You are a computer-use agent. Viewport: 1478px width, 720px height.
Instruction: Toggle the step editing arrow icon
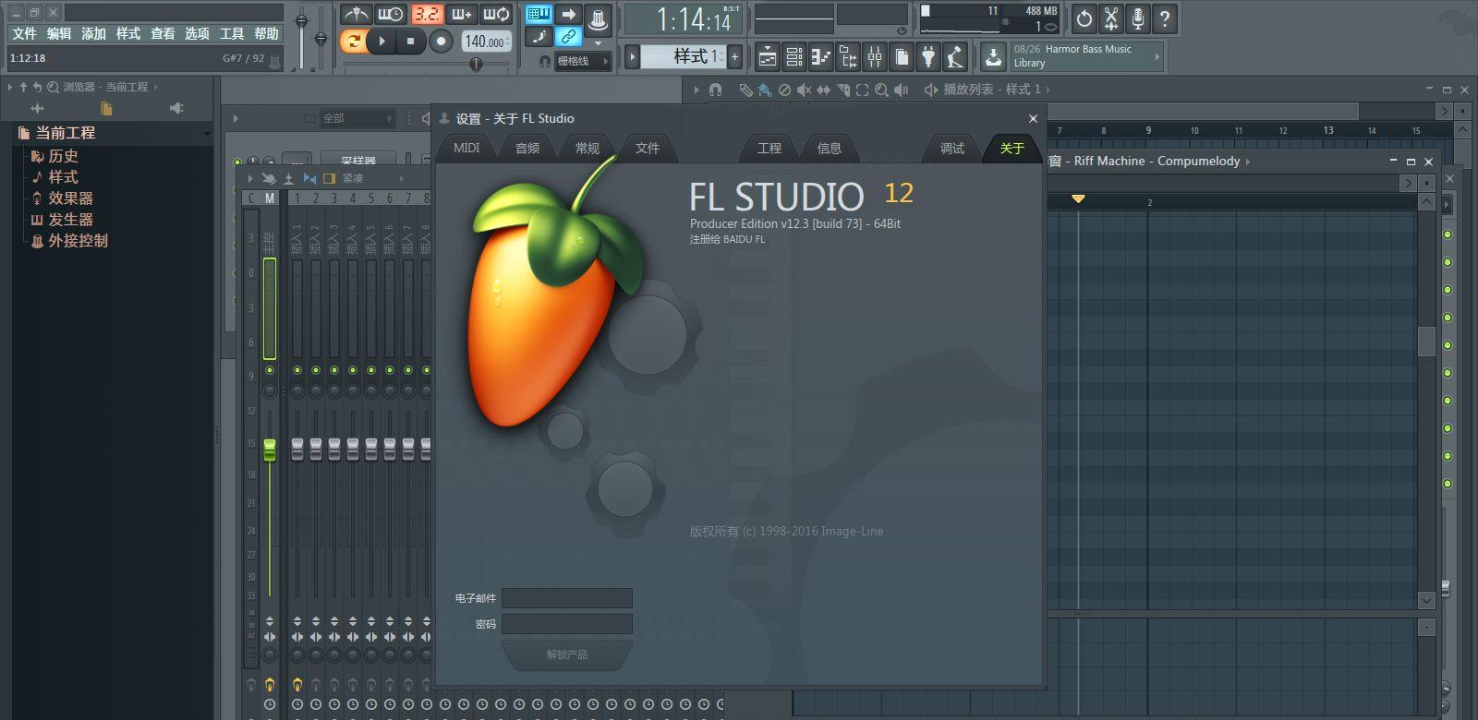click(x=569, y=14)
